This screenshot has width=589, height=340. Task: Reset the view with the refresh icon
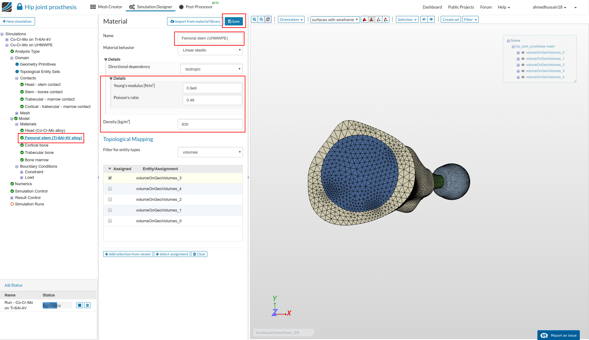(x=268, y=20)
